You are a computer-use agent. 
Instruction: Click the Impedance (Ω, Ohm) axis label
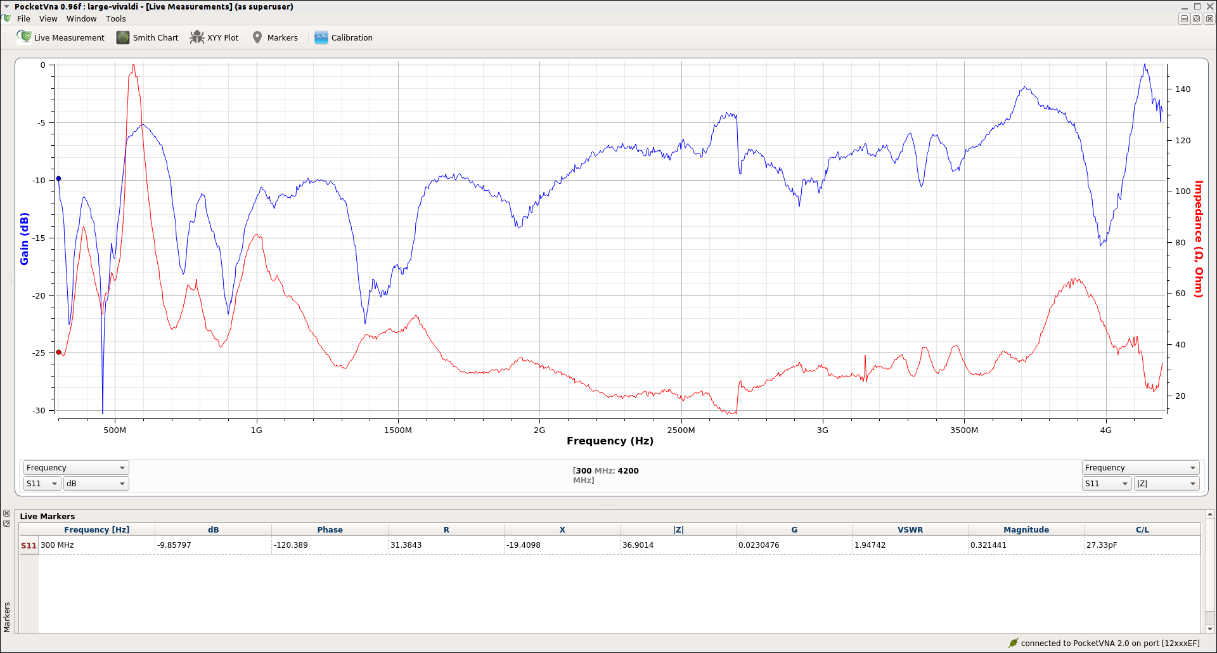click(x=1199, y=239)
